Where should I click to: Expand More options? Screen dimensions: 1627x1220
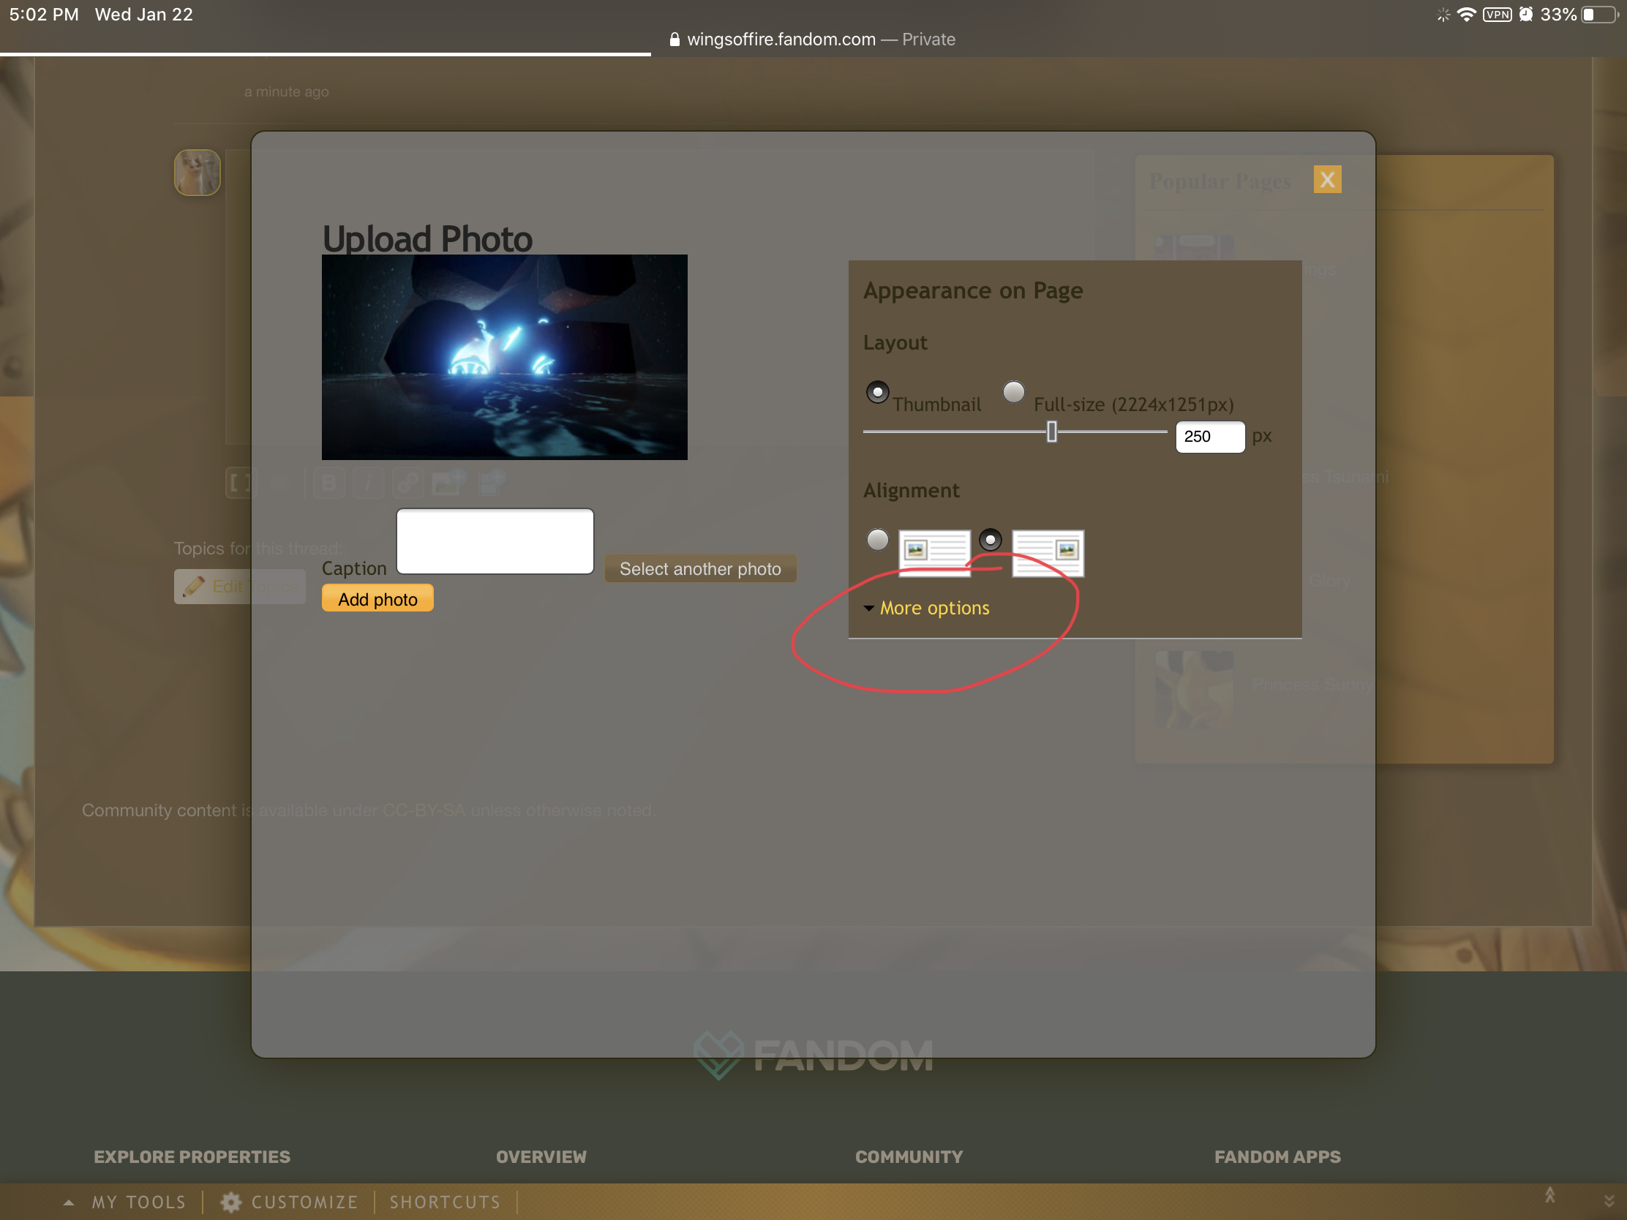[933, 608]
